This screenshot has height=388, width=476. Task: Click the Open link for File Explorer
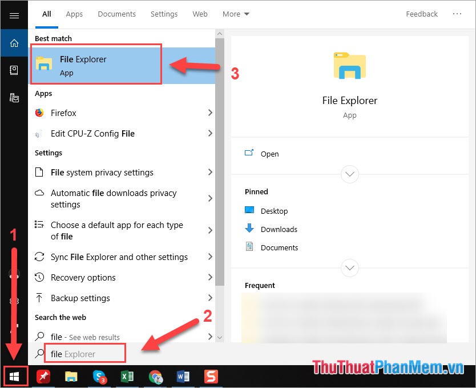tap(269, 154)
